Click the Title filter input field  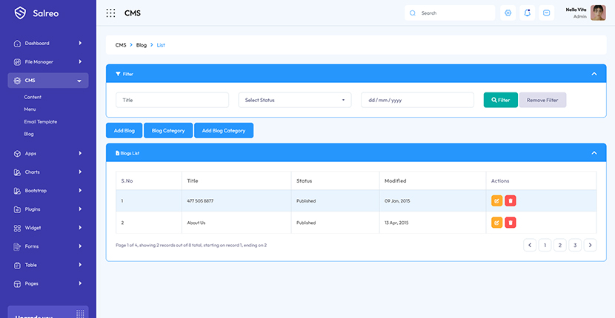pyautogui.click(x=172, y=100)
